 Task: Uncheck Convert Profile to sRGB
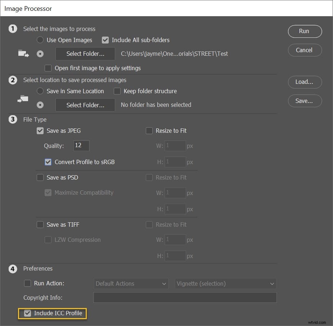(48, 162)
